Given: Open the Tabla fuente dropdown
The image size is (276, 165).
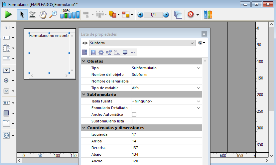Looking at the screenshot, I should (x=199, y=101).
